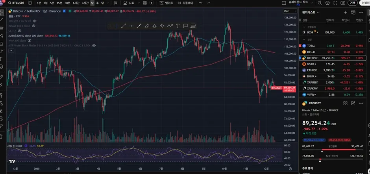
Task: Add symbol to watchlist with plus icon
Action: 346,12
